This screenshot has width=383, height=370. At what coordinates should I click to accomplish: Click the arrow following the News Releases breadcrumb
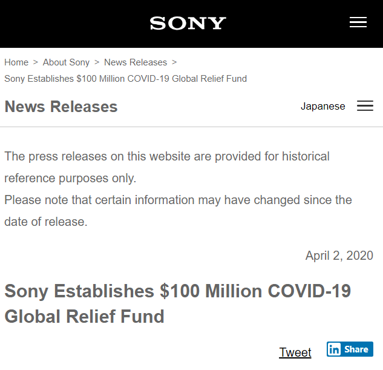(x=174, y=62)
